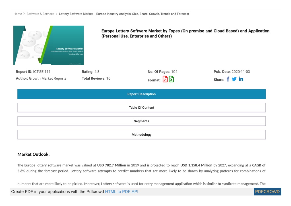Download the report in PDF format
This screenshot has width=291, height=206.
165,79
